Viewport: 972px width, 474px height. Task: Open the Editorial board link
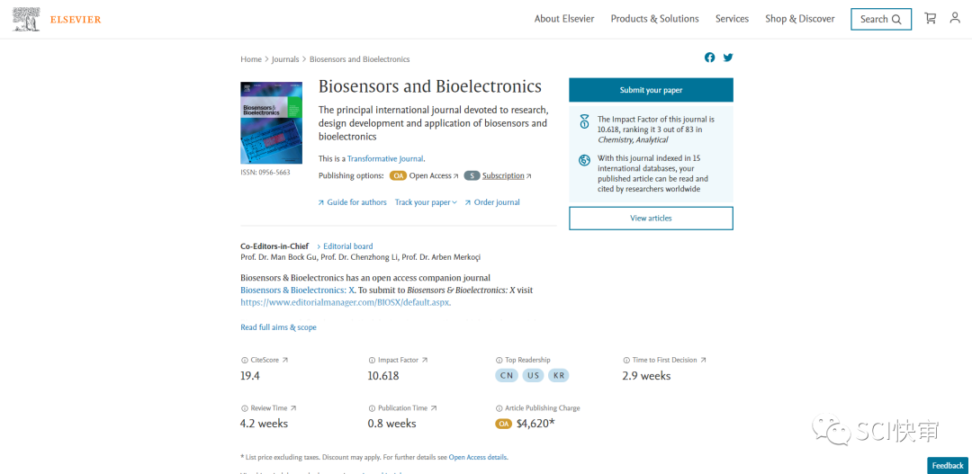[347, 246]
